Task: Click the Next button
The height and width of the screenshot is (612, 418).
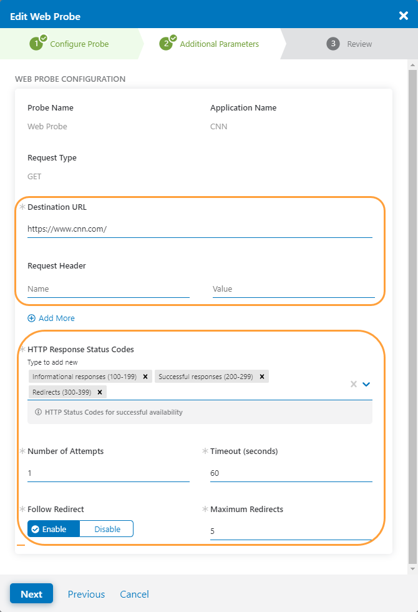Action: [x=31, y=593]
